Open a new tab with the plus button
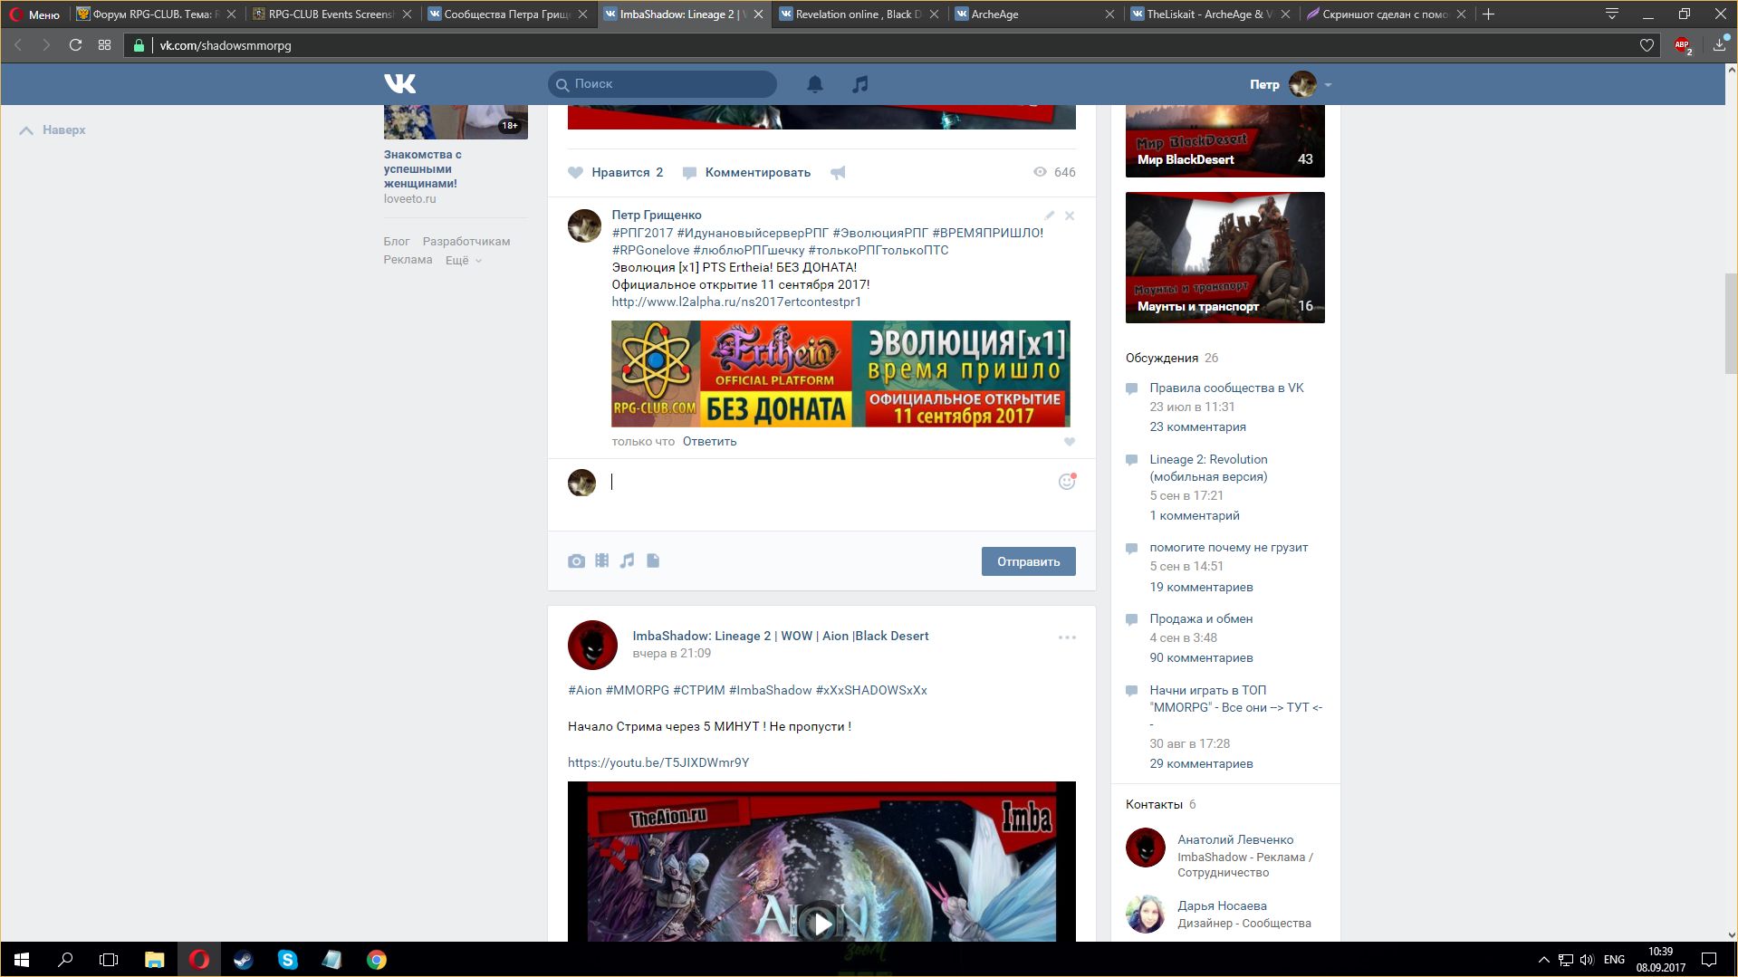The width and height of the screenshot is (1738, 977). [1488, 14]
